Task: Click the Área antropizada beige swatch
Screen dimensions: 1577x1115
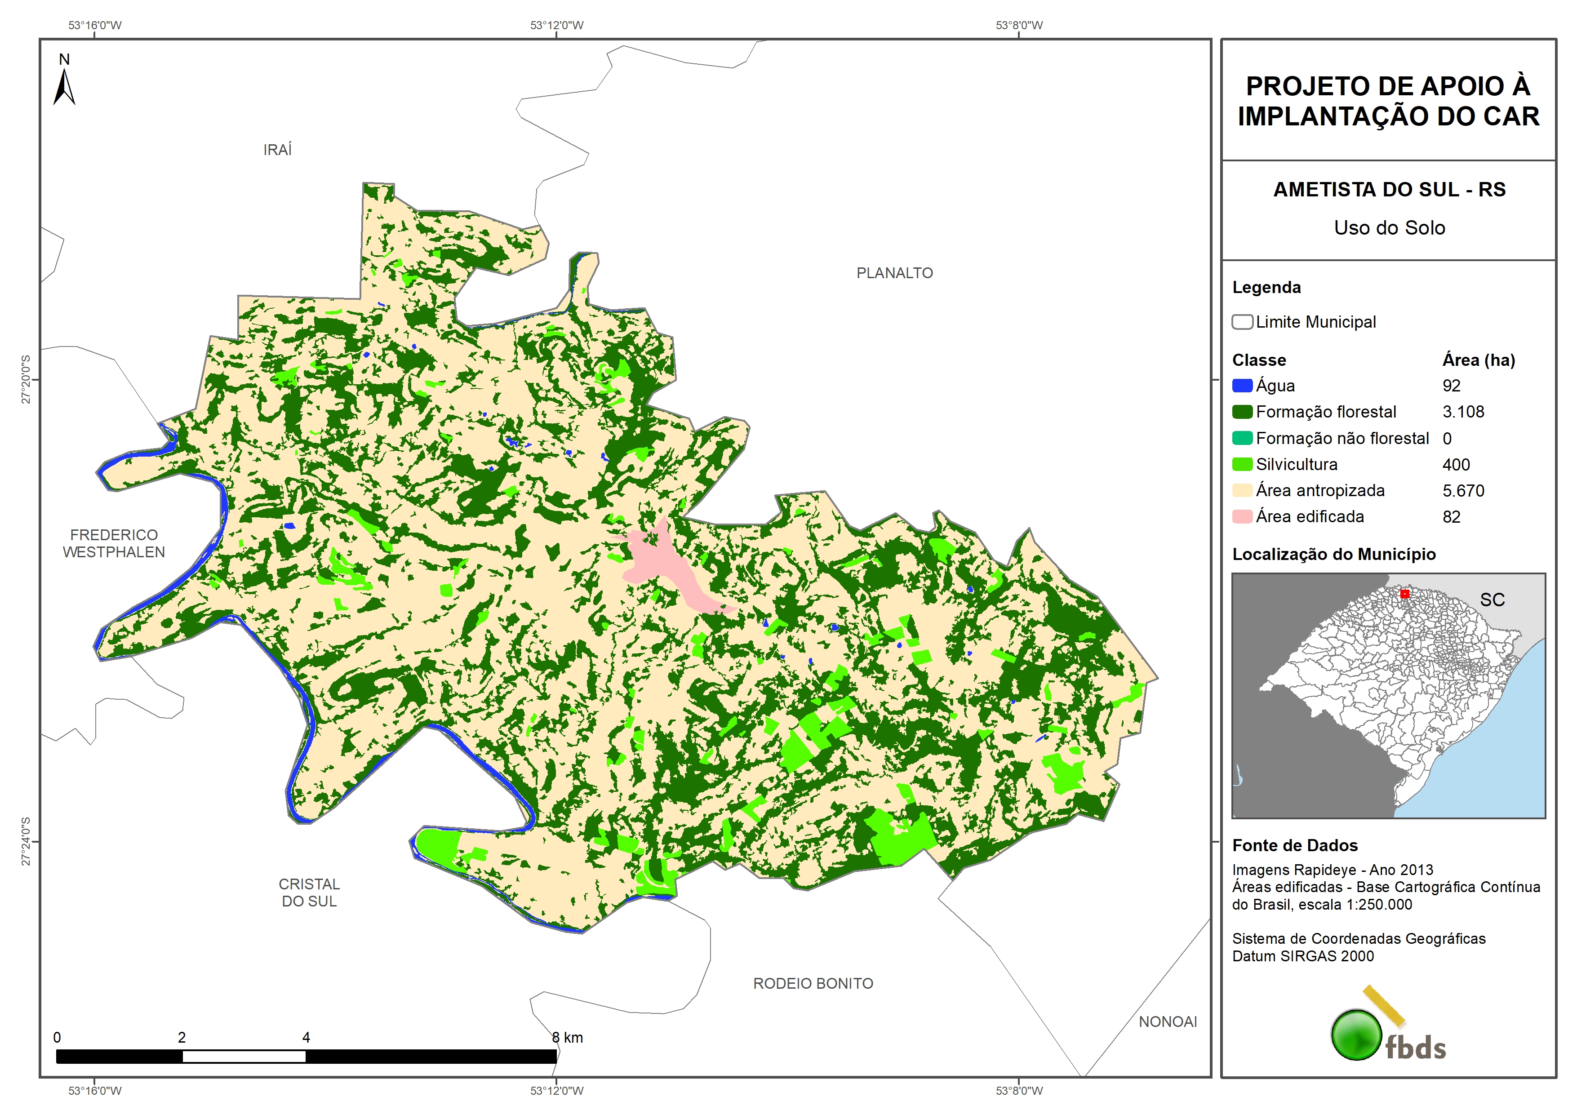Action: [x=1242, y=490]
